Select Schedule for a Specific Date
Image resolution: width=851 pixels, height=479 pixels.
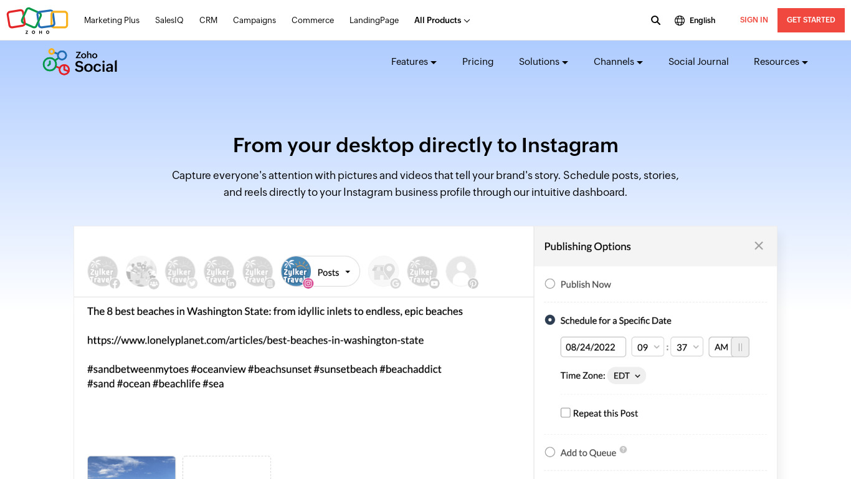(x=550, y=320)
